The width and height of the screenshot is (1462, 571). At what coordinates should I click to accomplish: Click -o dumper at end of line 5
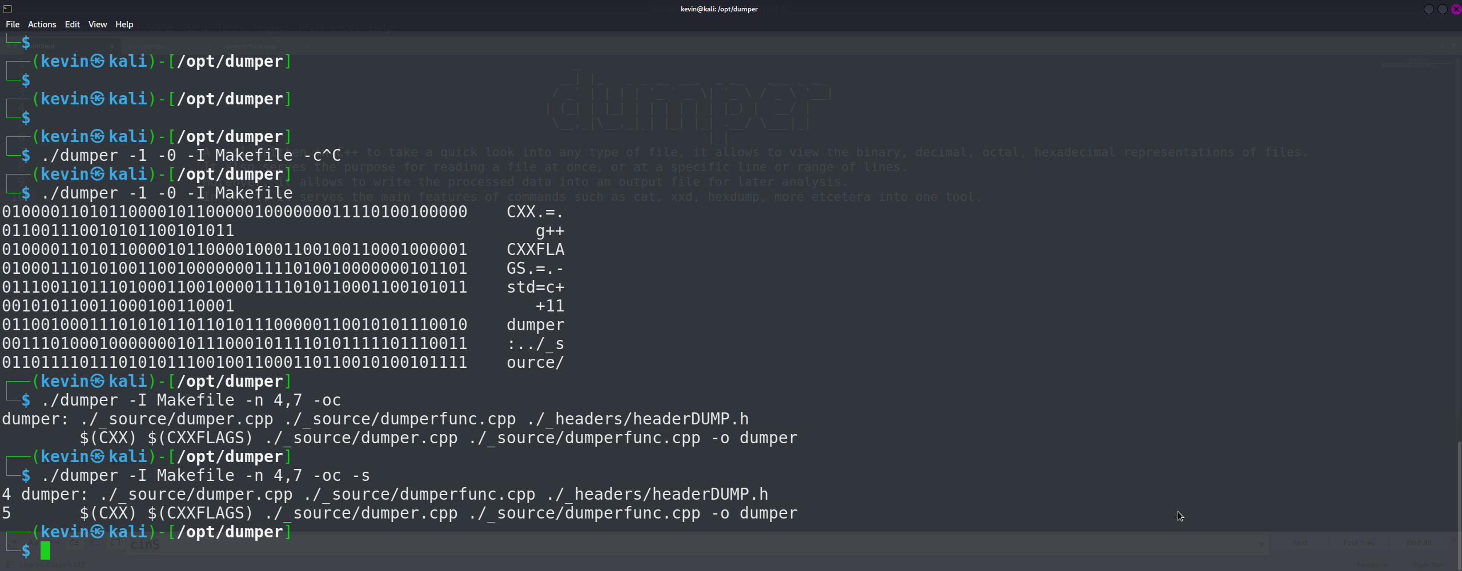pyautogui.click(x=754, y=513)
